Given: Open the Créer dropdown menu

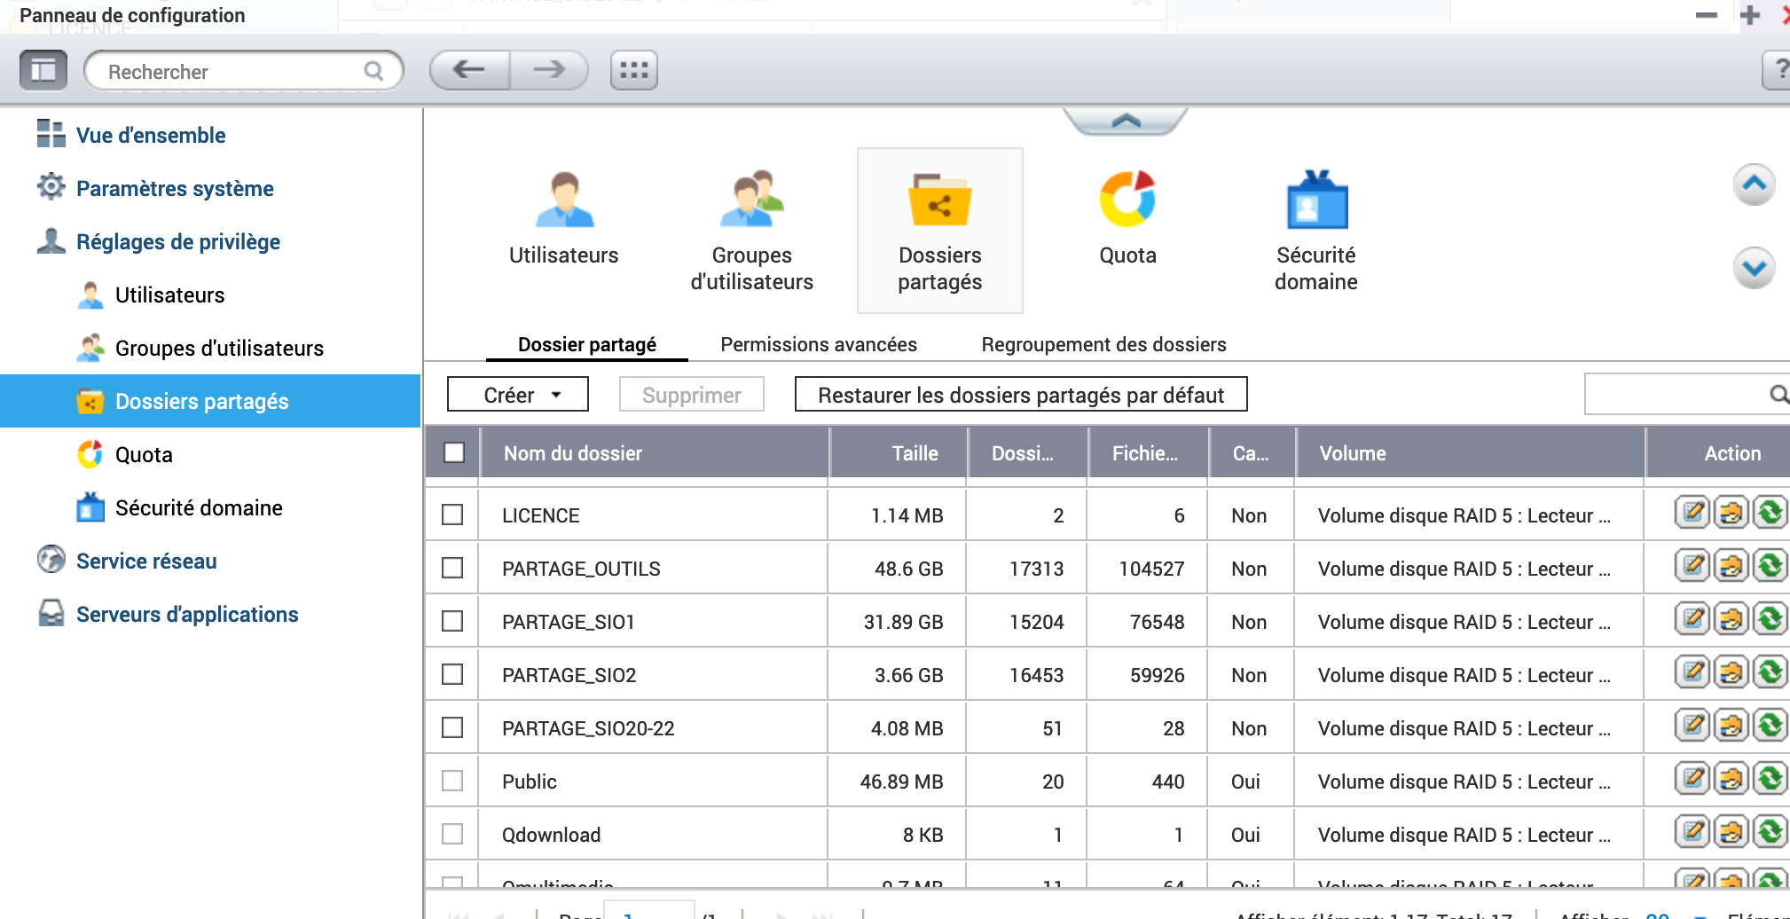Looking at the screenshot, I should (518, 395).
